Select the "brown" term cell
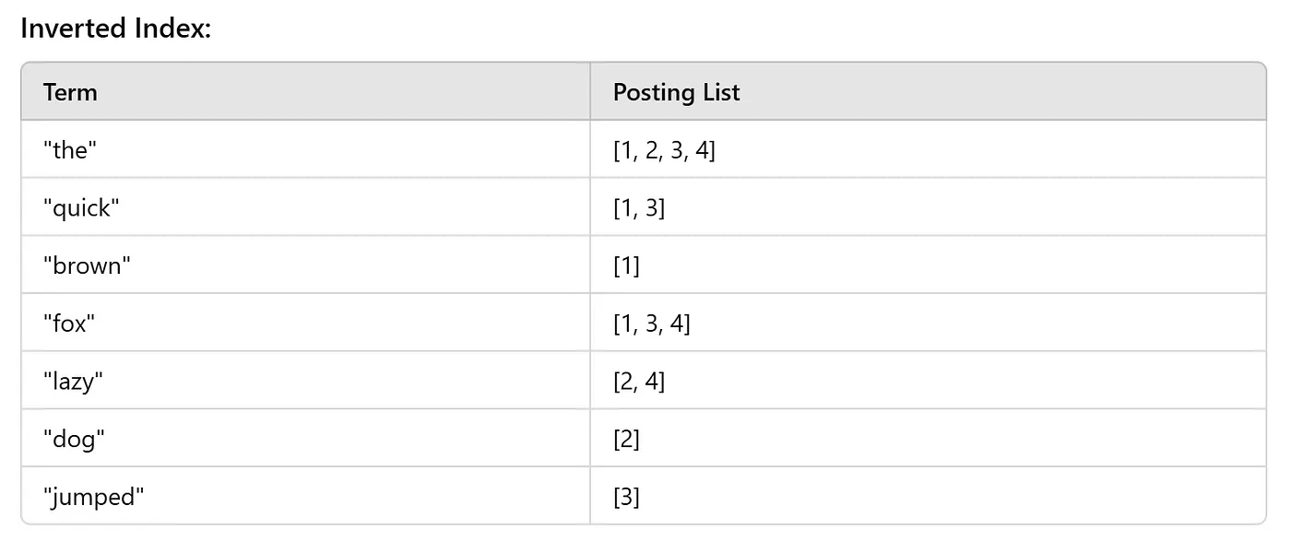The height and width of the screenshot is (553, 1291). pyautogui.click(x=88, y=266)
